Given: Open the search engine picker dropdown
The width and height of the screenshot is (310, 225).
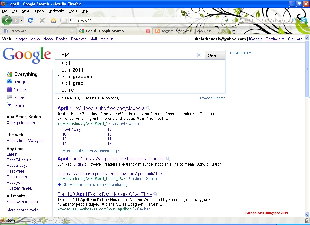Looking at the screenshot, I should coord(246,20).
